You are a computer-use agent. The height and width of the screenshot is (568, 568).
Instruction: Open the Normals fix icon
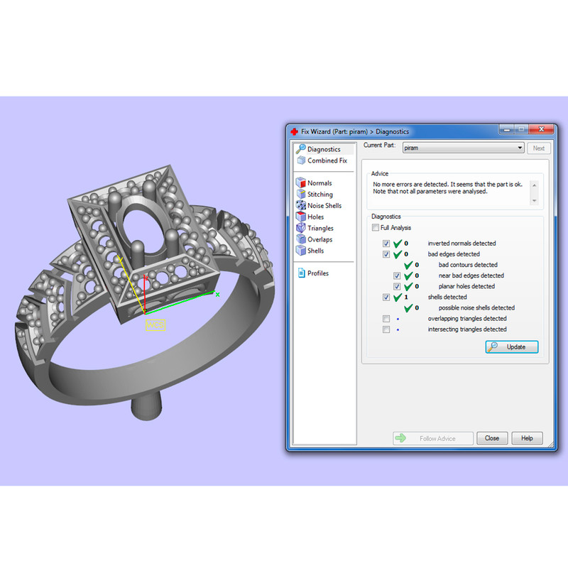click(301, 183)
